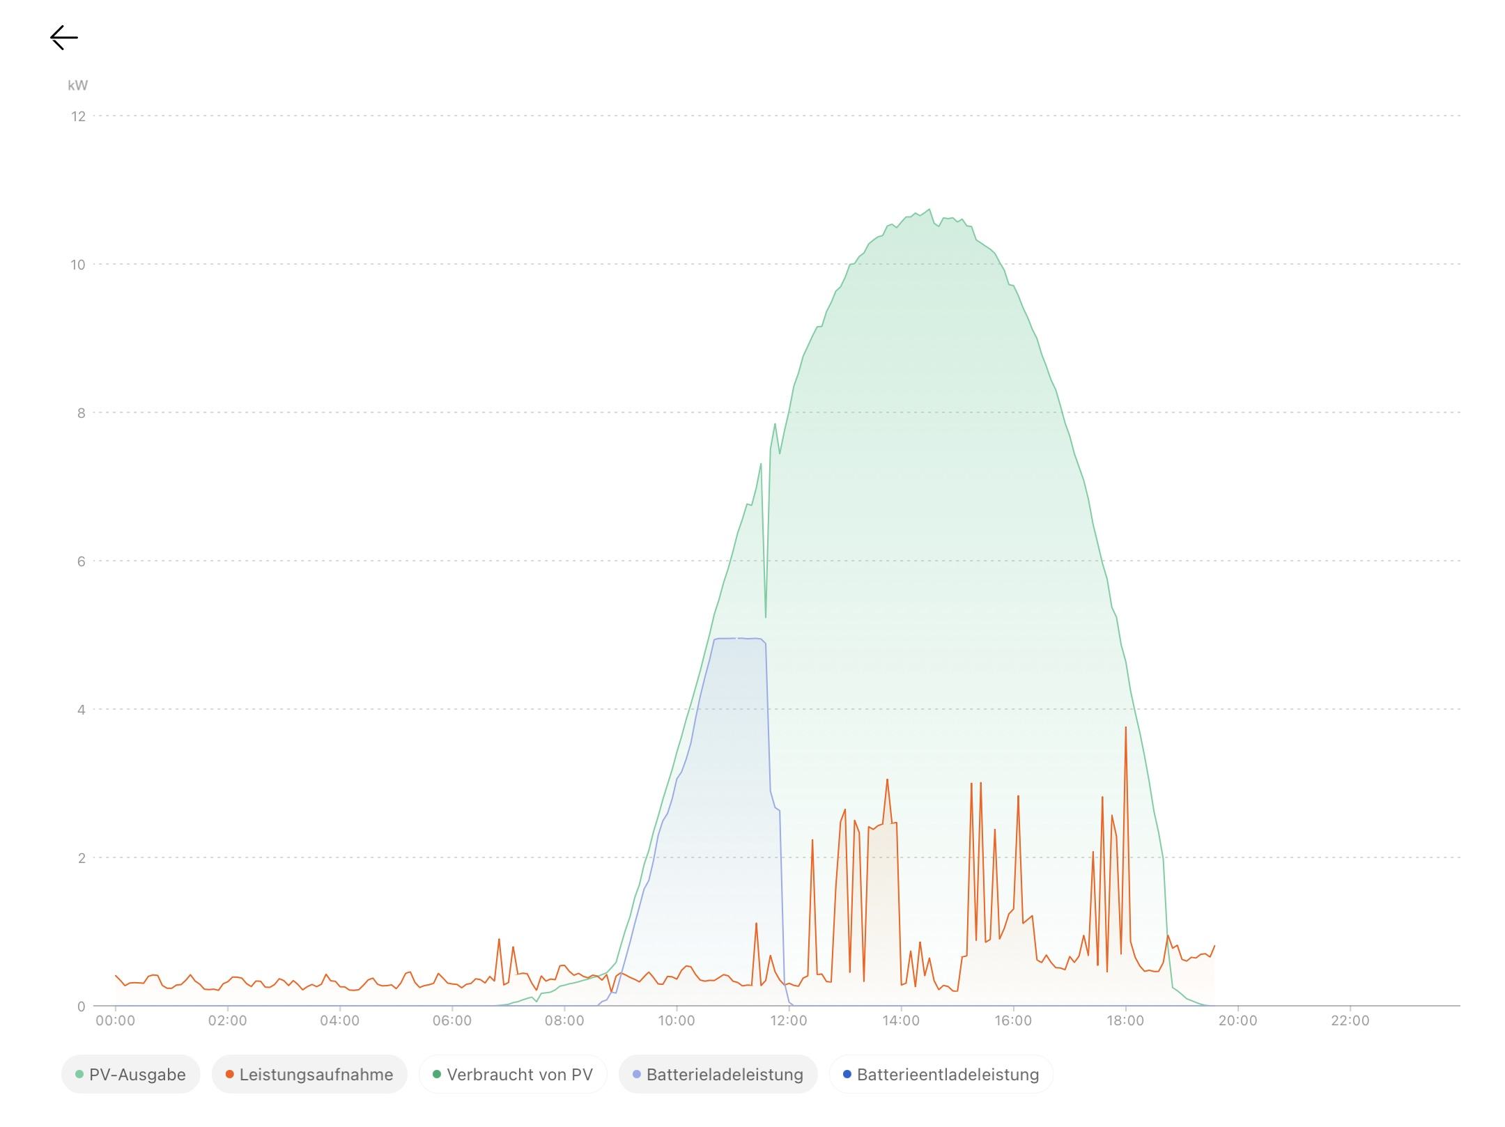Click the PV output peak near 14:30
The height and width of the screenshot is (1127, 1505).
point(929,210)
